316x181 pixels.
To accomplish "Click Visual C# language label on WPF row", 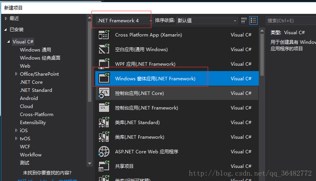I will click(241, 64).
